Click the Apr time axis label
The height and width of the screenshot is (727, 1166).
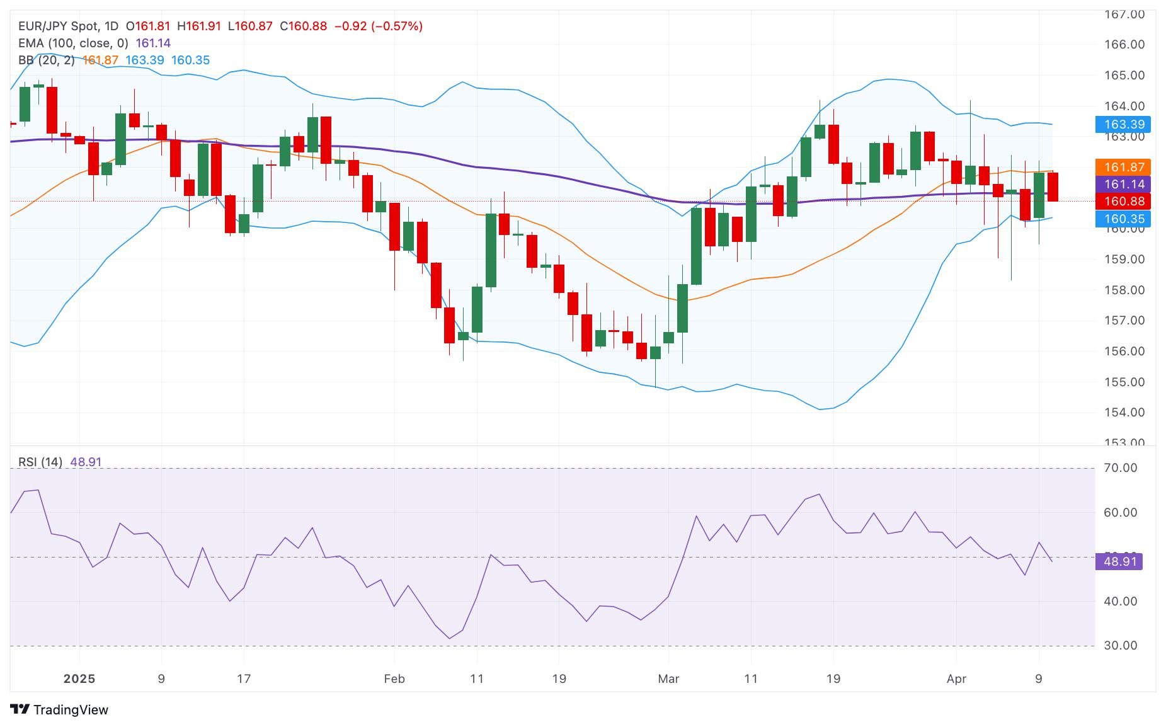coord(956,678)
